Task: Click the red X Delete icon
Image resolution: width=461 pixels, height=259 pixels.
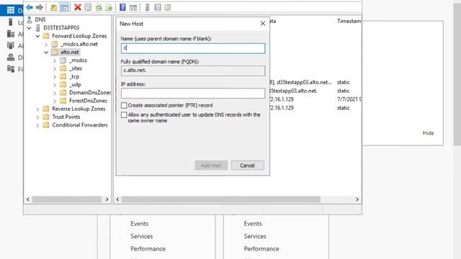Action: click(x=78, y=7)
